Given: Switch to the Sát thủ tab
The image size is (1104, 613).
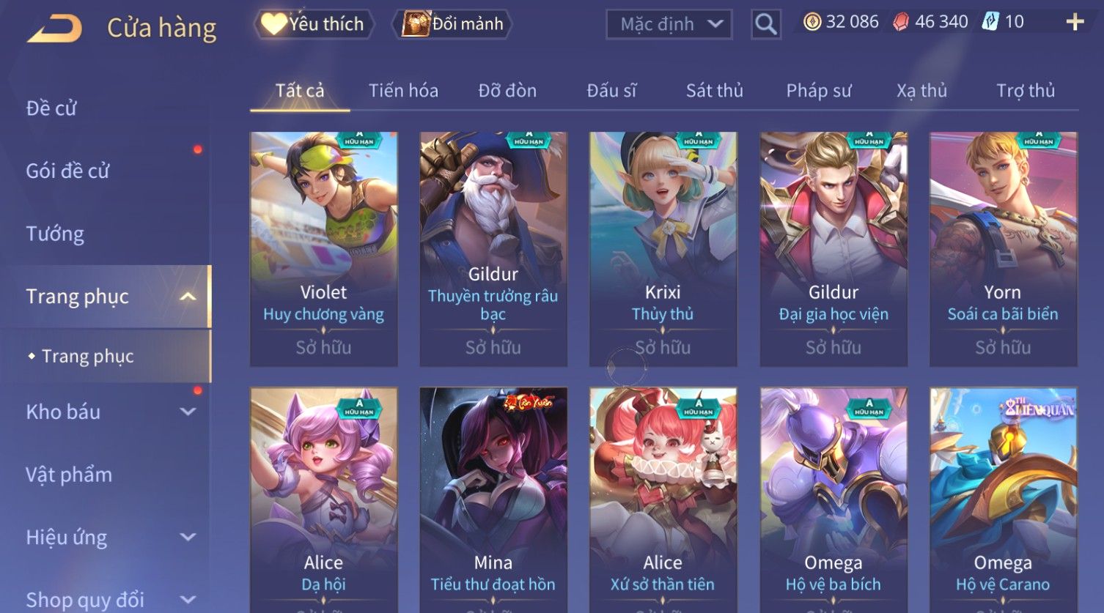Looking at the screenshot, I should coord(714,91).
